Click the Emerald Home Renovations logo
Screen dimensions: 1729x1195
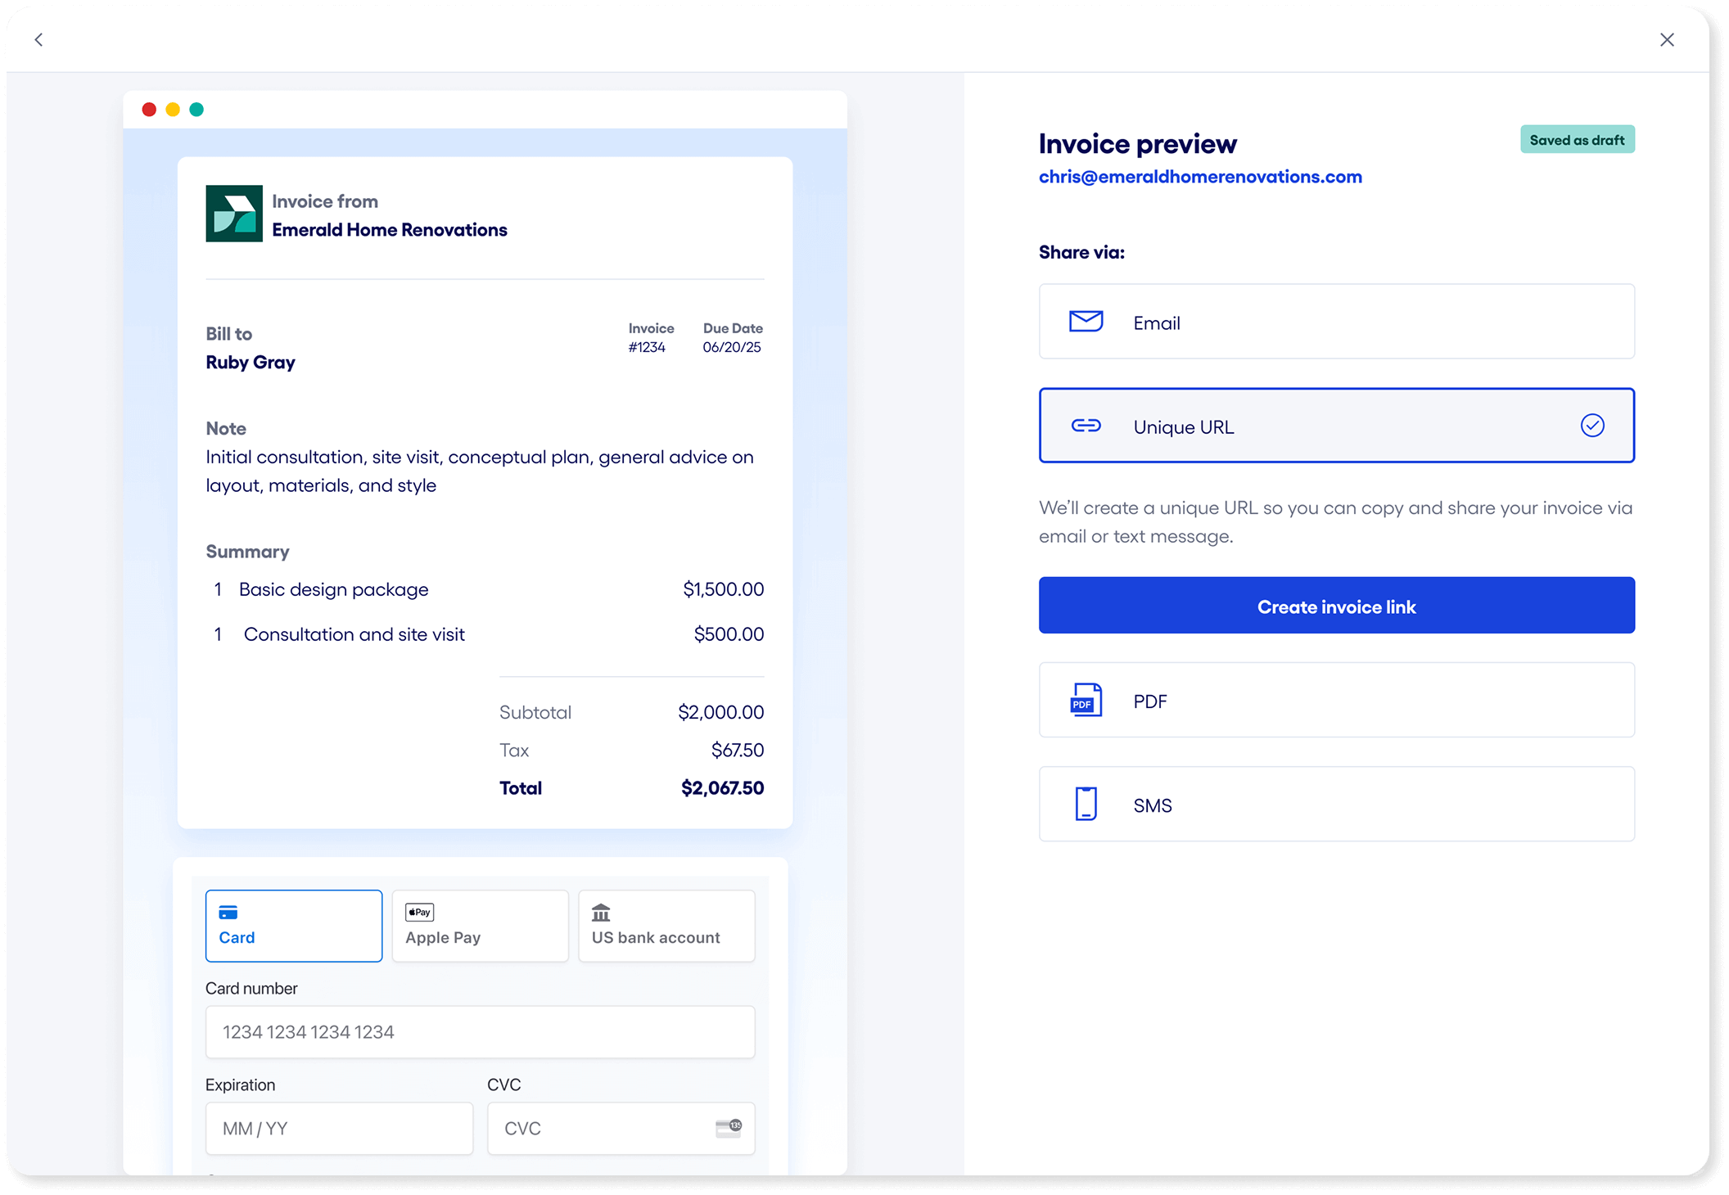tap(234, 214)
